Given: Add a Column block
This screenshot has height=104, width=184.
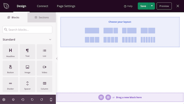Looking at the screenshot, I should (44, 85).
